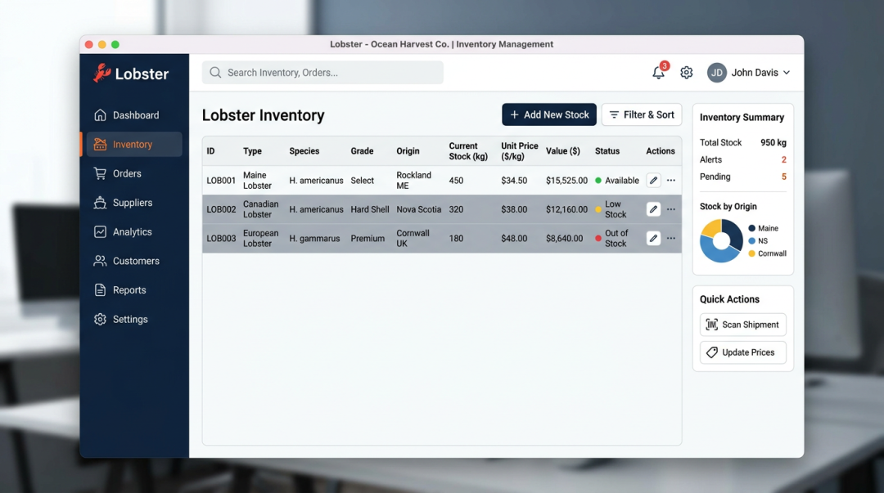Click the edit pencil for LOB002
This screenshot has height=493, width=884.
(x=653, y=209)
